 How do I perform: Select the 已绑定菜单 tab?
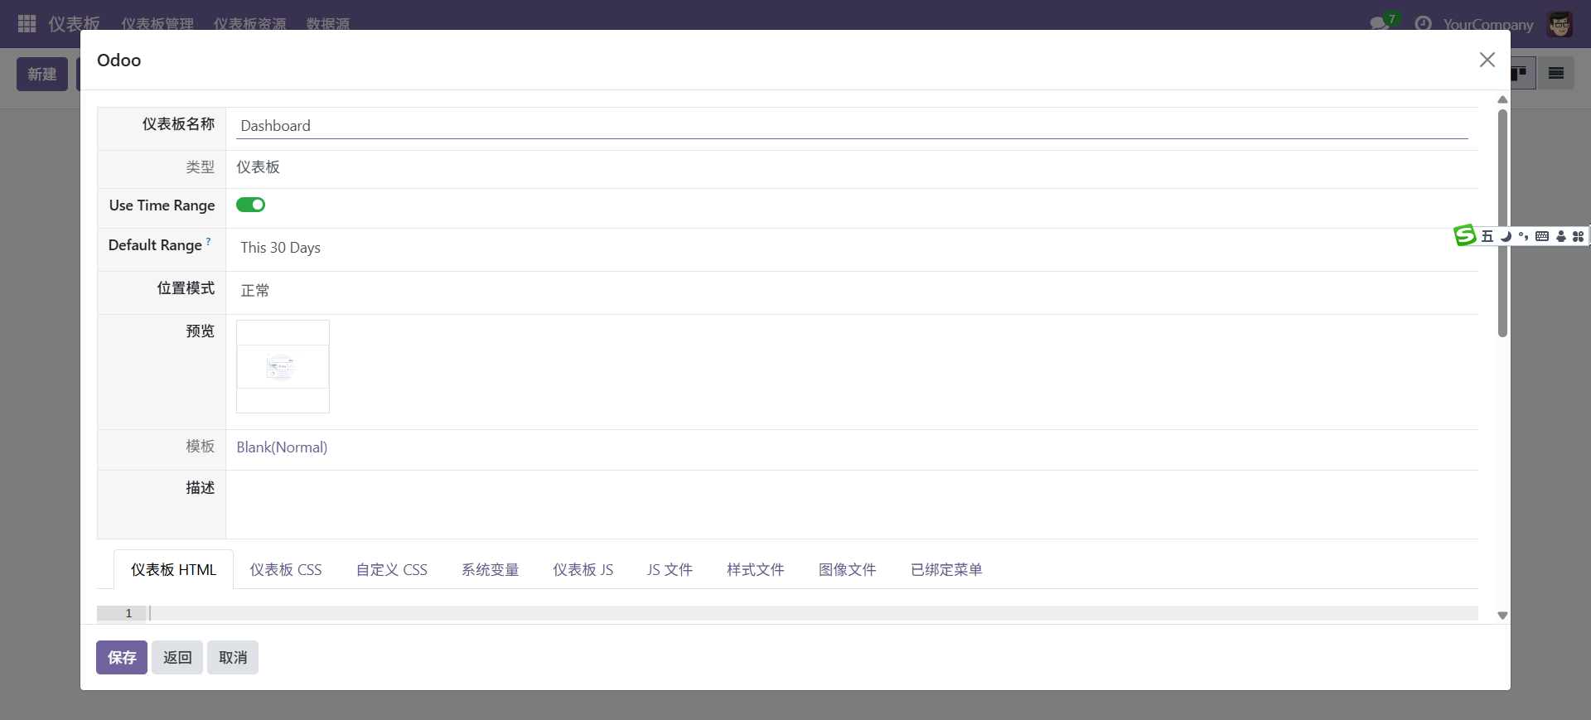[945, 570]
